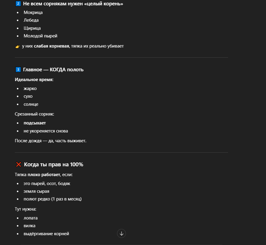The image size is (266, 245).
Task: Click the pointing hand emoji
Action: pos(17,46)
